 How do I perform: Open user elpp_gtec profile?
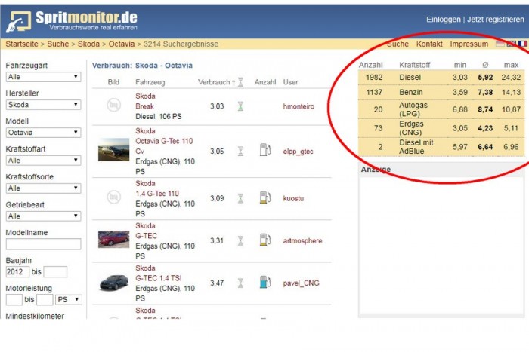(298, 152)
